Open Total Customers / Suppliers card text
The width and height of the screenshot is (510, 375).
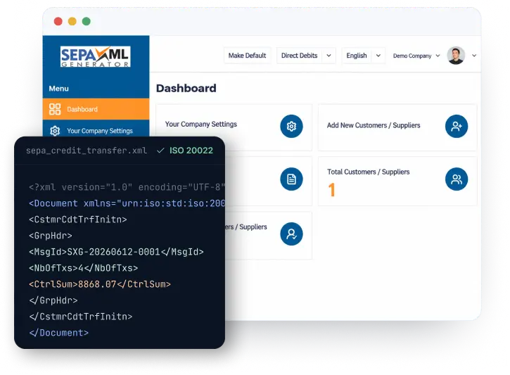tap(368, 172)
